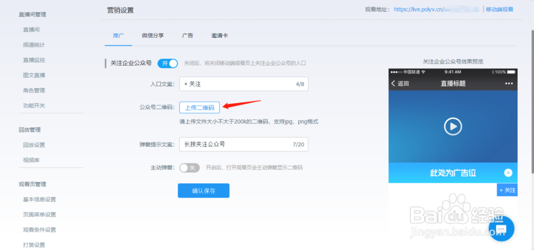Viewport: 534px width, 250px height.
Task: Open 频道统计 in the sidebar
Action: [34, 45]
